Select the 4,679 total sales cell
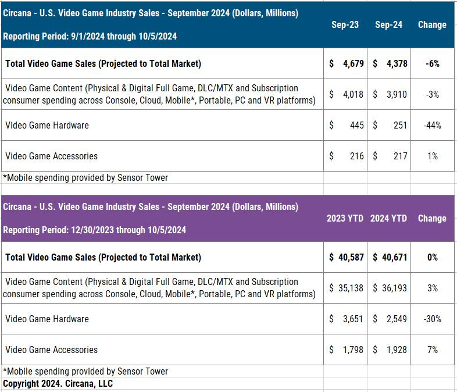Screen dimensions: 457x392 click(x=345, y=63)
